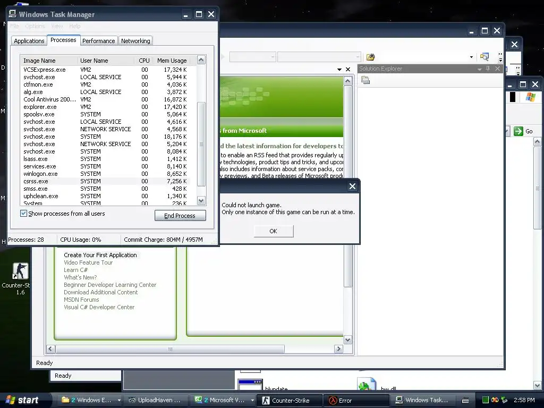Open the 'What's New?' link
The image size is (544, 408).
point(80,277)
